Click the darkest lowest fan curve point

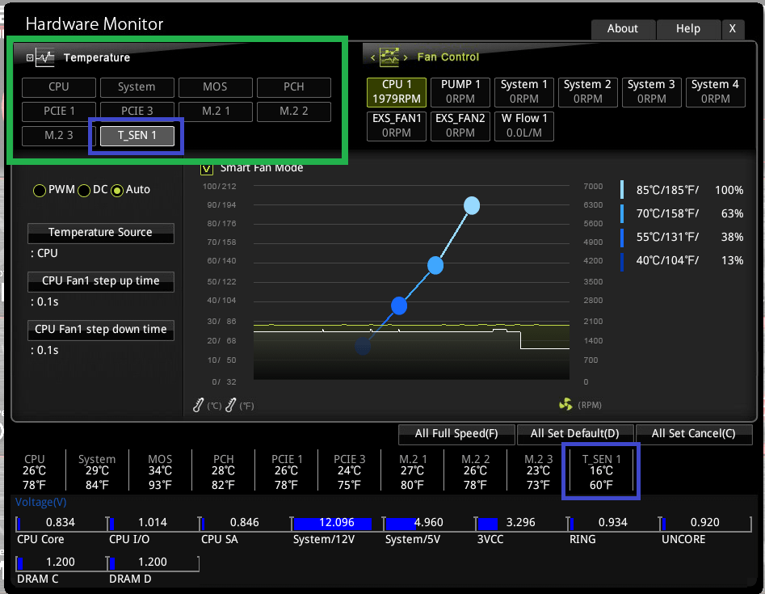tap(363, 346)
